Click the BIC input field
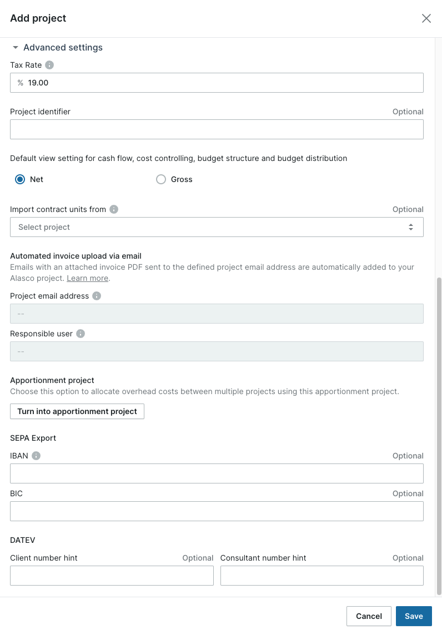 click(217, 511)
